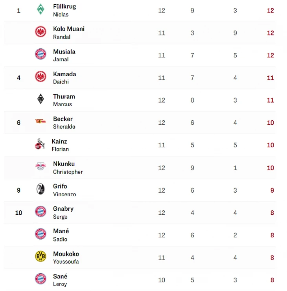Image resolution: width=287 pixels, height=291 pixels.
Task: Click Werder Bremen crest beside Füllkrug
Action: tap(40, 9)
